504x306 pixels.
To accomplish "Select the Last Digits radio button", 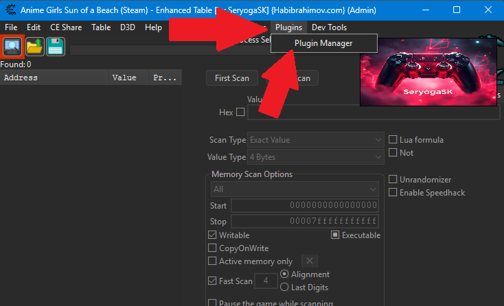I will coord(284,287).
